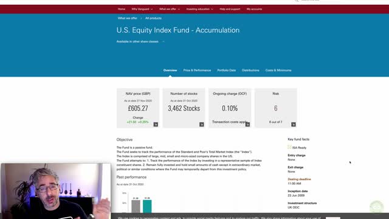This screenshot has height=219, width=389.
Task: Click the Dealing deadline link
Action: (299, 179)
